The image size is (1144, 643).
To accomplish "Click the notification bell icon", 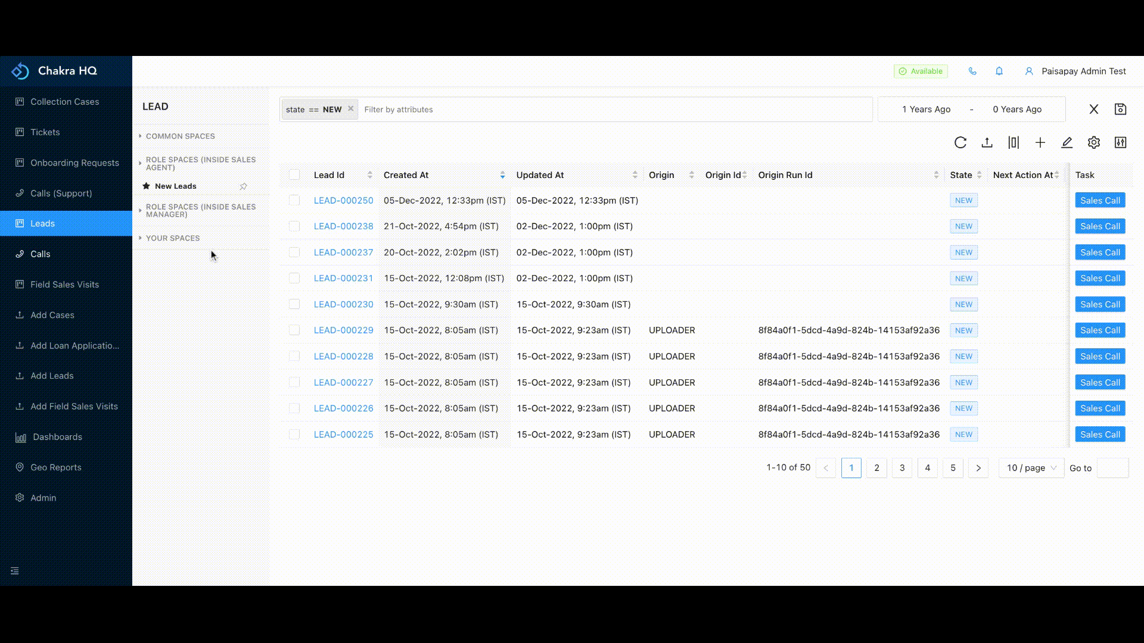I will pos(999,71).
